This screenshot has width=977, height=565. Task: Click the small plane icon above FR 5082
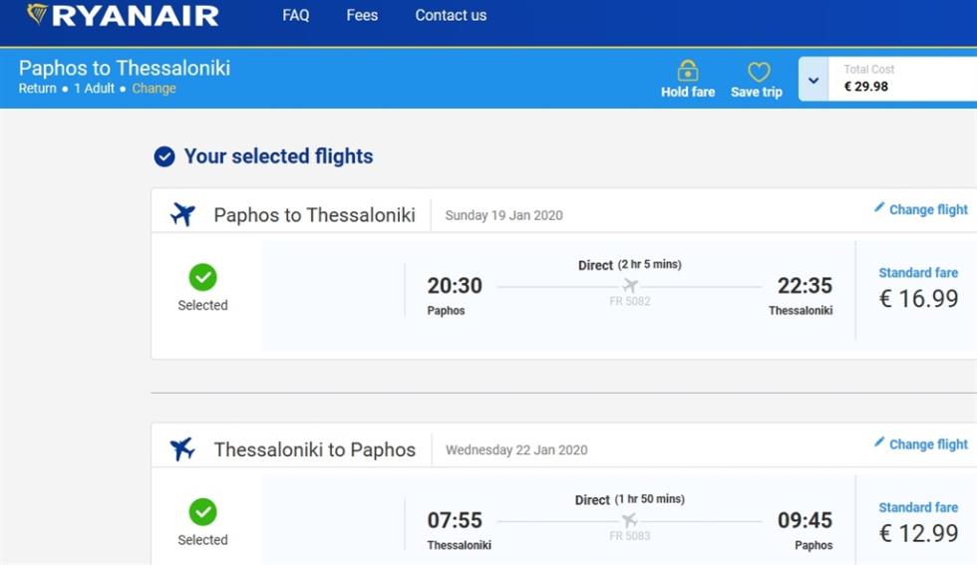(630, 285)
